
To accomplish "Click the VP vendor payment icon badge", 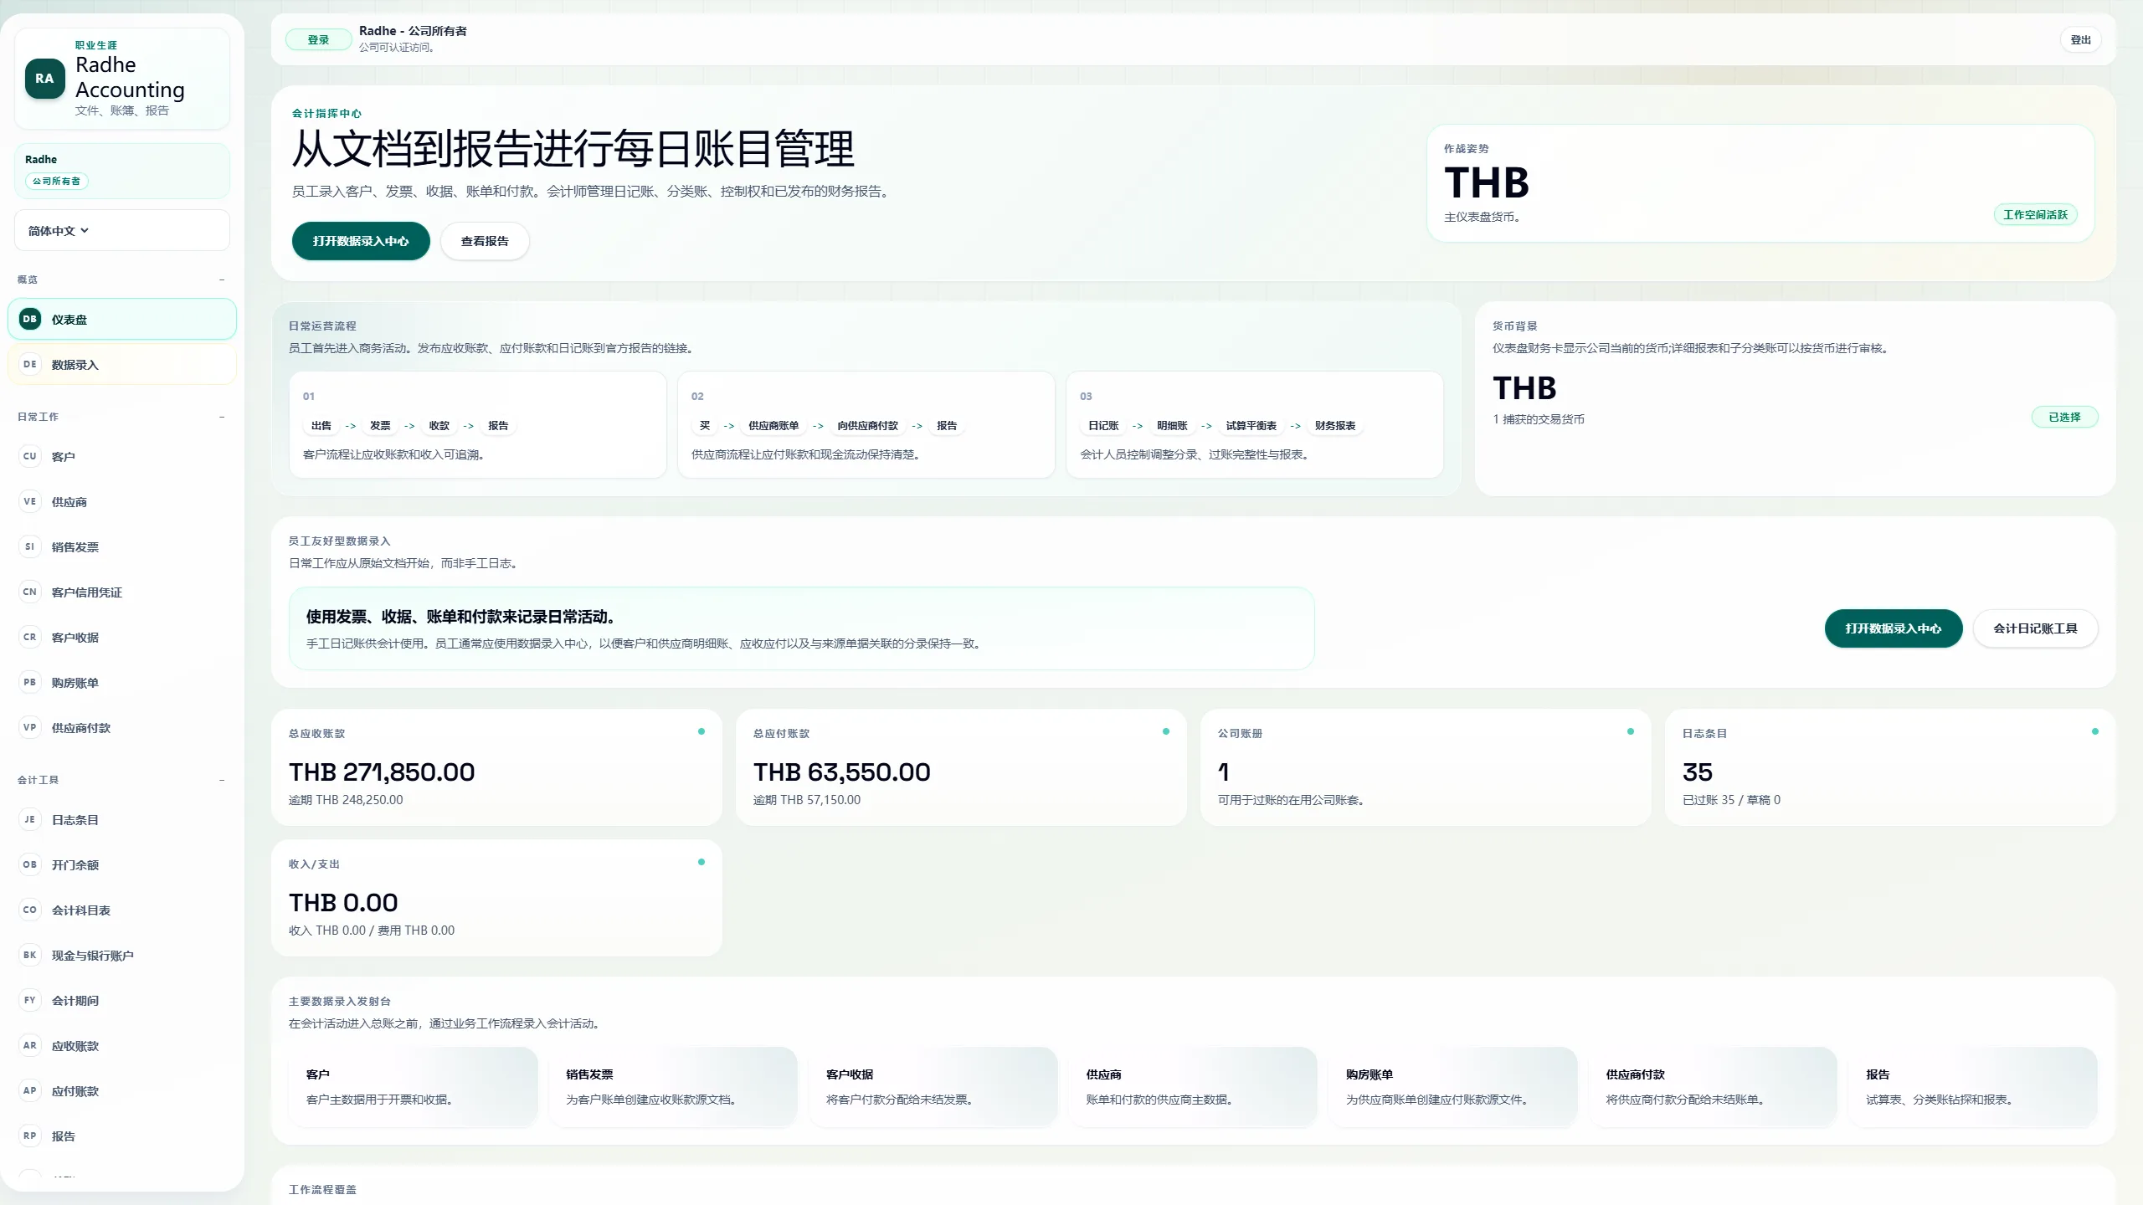I will (30, 727).
